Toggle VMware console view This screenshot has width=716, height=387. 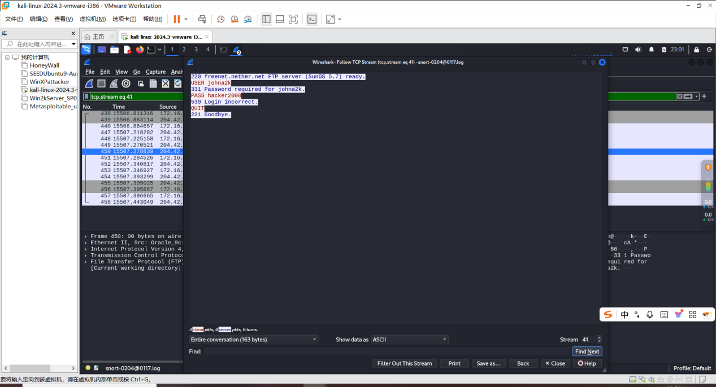[x=312, y=19]
